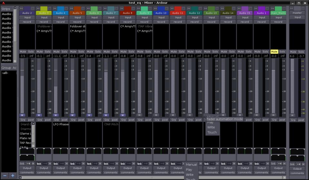This screenshot has width=309, height=180.
Task: Open the Input selector on Audio 7
Action: click(111, 17)
